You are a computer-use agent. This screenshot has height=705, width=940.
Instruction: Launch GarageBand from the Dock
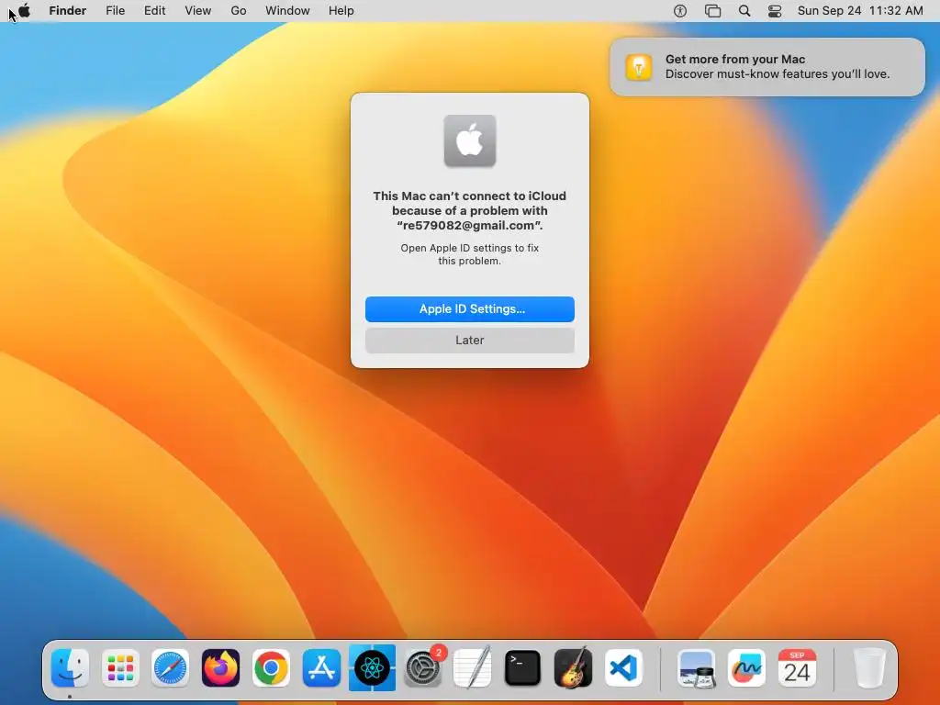[x=573, y=667]
